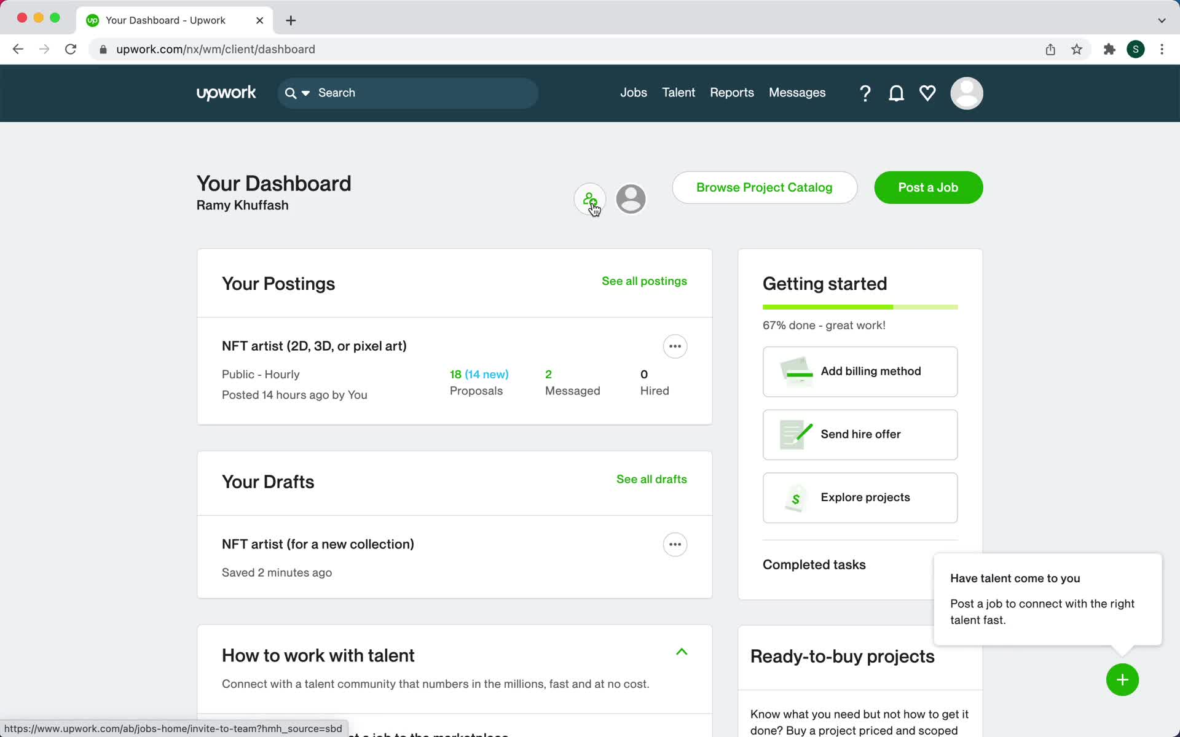Click the Jobs menu item

(634, 93)
